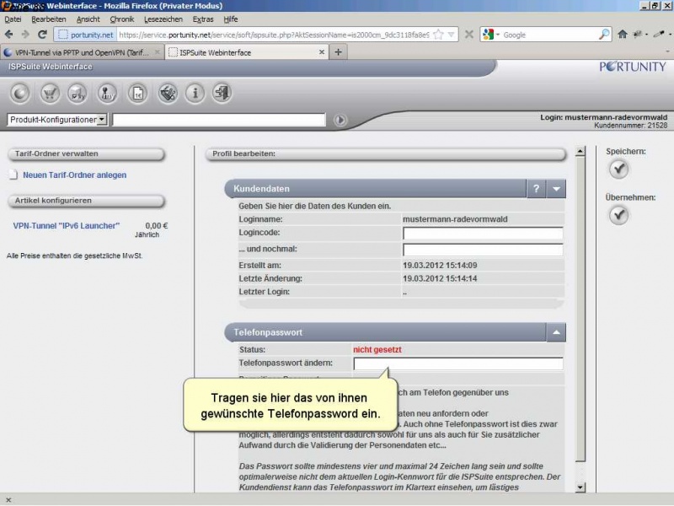Image resolution: width=674 pixels, height=506 pixels.
Task: Click the Logincode input field
Action: [x=483, y=234]
